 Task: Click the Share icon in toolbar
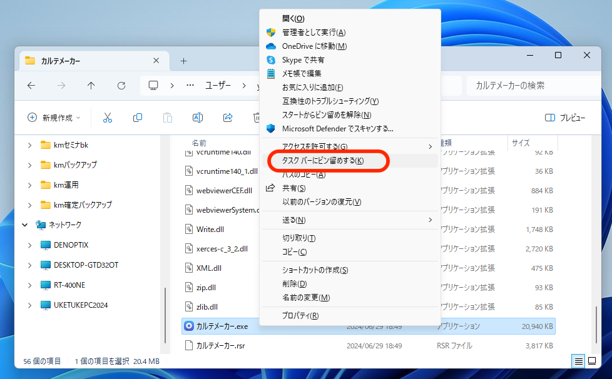(x=228, y=118)
